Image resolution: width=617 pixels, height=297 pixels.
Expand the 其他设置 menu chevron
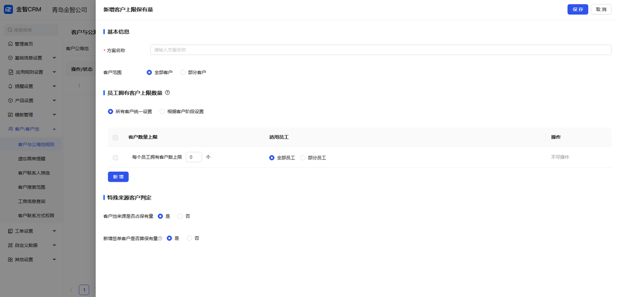coord(54,259)
